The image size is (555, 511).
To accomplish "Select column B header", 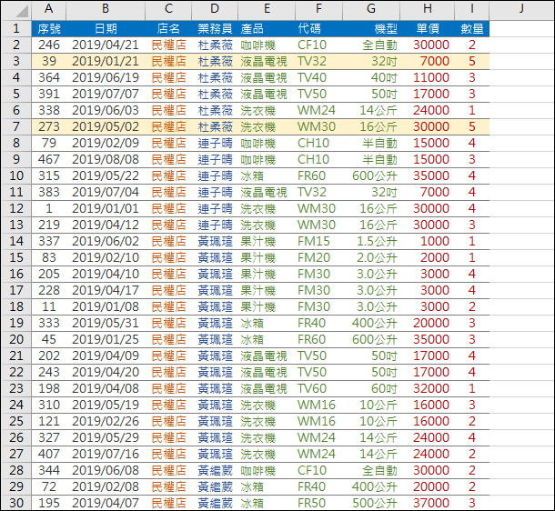I will (x=106, y=9).
